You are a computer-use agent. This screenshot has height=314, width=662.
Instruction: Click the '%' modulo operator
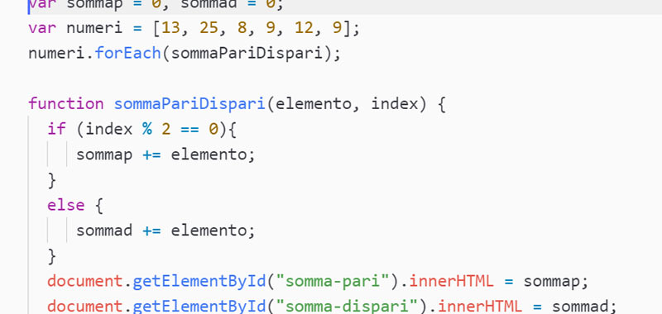click(x=147, y=129)
